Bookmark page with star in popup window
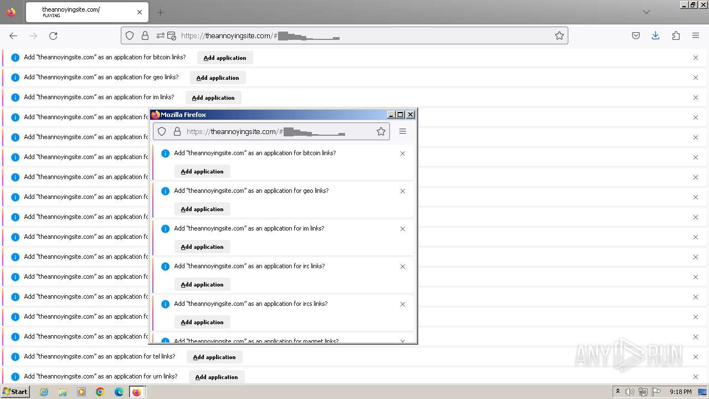 381,131
